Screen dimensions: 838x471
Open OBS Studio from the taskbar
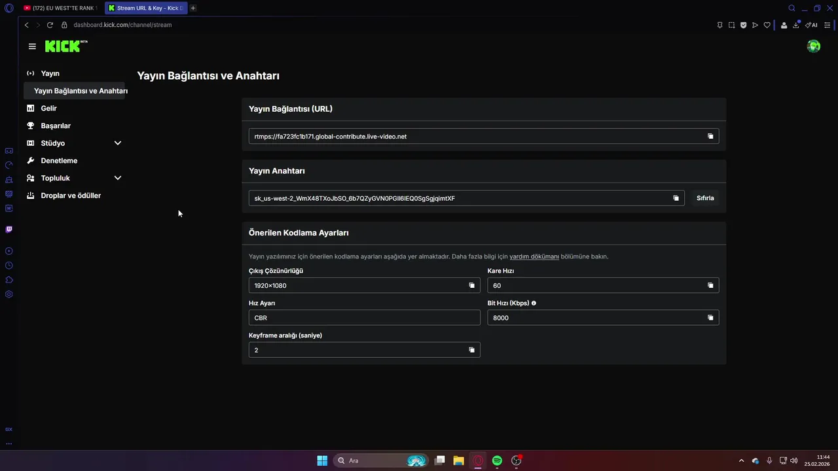pyautogui.click(x=517, y=461)
